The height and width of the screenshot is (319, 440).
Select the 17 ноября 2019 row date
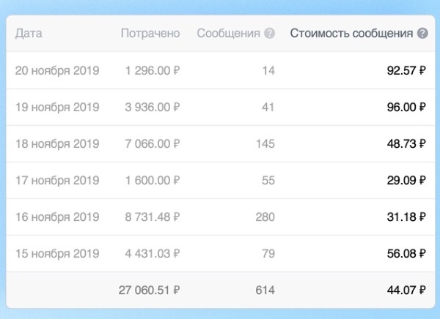(x=57, y=181)
